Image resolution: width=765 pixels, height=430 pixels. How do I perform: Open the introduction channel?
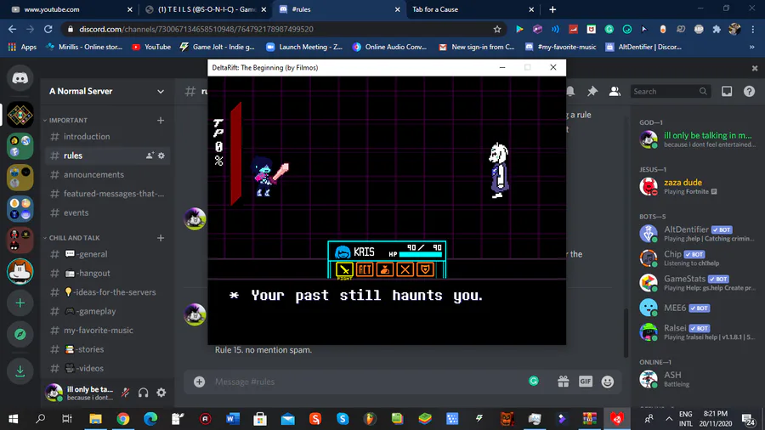[107, 137]
